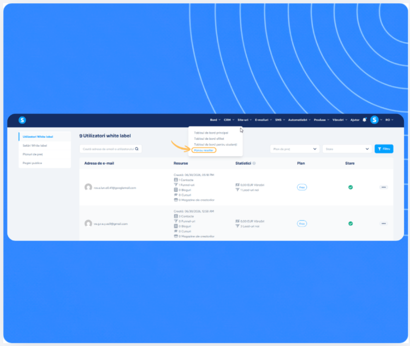Click the Plan column header
This screenshot has width=410, height=346.
click(301, 163)
